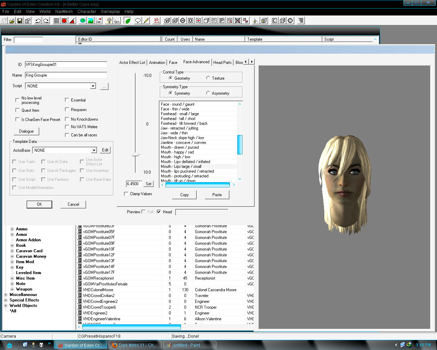This screenshot has width=437, height=350.
Task: Click the yellow pencil toolbar icon
Action: 146,21
